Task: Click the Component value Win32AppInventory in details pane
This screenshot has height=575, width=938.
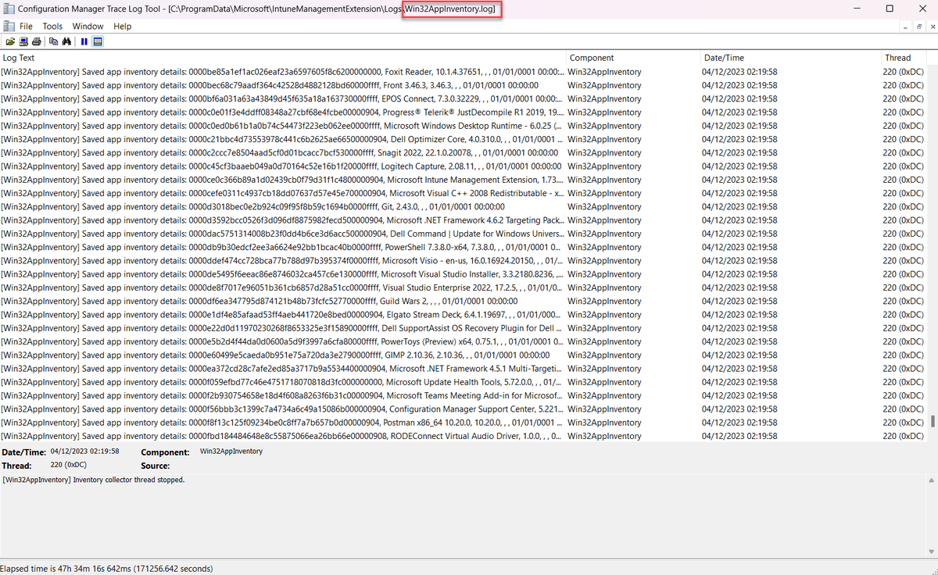Action: click(x=231, y=452)
